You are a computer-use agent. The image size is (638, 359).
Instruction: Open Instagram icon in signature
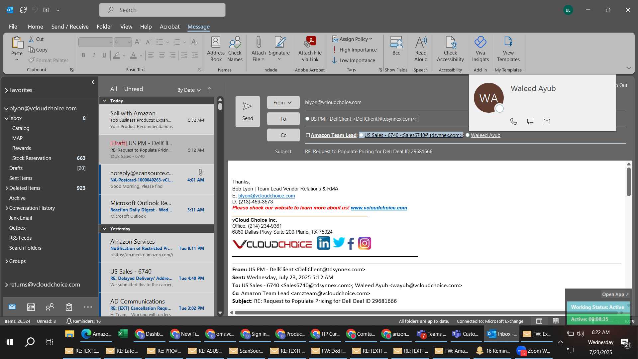pos(365,243)
